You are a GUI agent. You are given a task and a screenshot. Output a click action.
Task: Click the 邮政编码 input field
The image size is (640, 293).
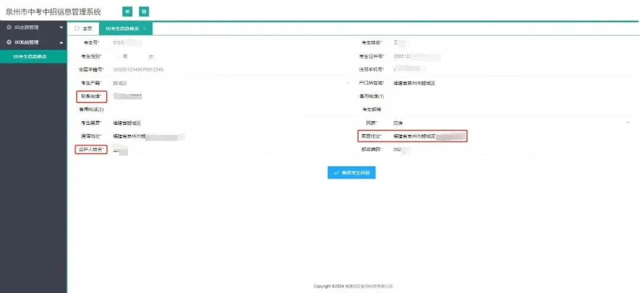pyautogui.click(x=510, y=150)
